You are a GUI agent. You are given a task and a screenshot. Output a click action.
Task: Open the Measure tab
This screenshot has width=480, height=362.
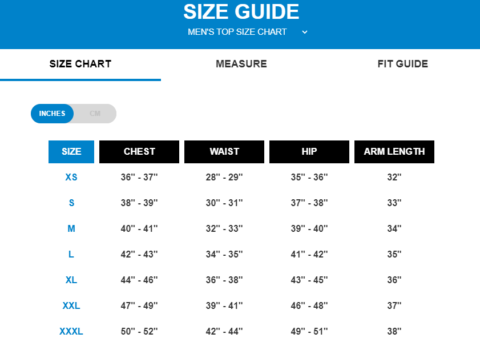(x=241, y=64)
